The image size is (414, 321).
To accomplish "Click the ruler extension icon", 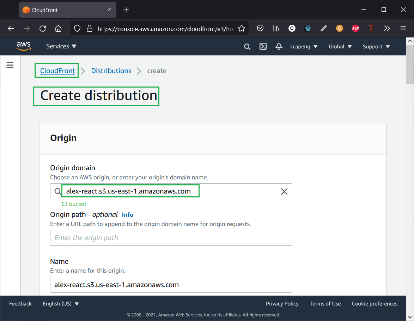I will tap(324, 28).
